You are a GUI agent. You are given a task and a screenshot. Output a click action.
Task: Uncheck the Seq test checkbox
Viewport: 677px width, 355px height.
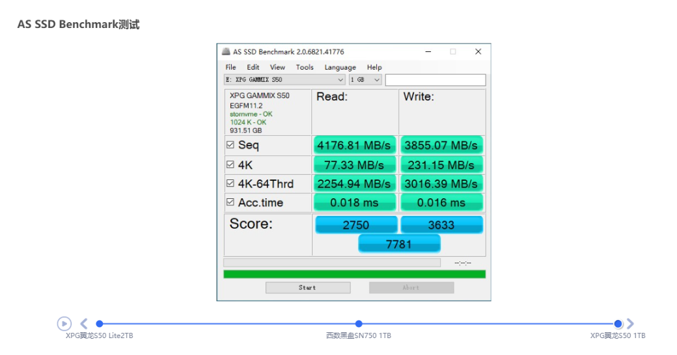tap(230, 145)
